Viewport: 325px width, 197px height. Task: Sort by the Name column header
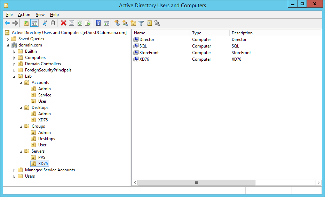point(161,33)
